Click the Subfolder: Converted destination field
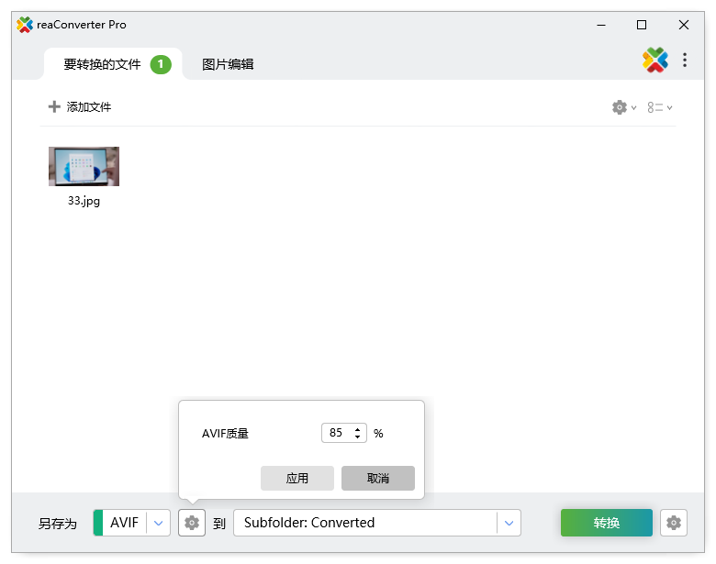This screenshot has height=564, width=716. (x=365, y=523)
